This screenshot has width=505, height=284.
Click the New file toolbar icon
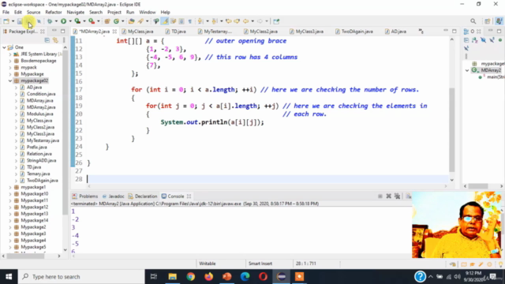(x=6, y=21)
